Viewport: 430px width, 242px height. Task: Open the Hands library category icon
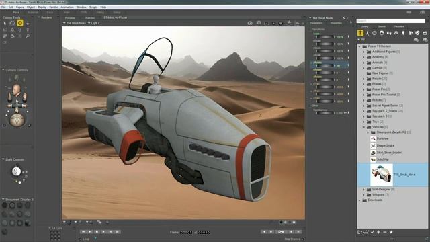pyautogui.click(x=389, y=33)
